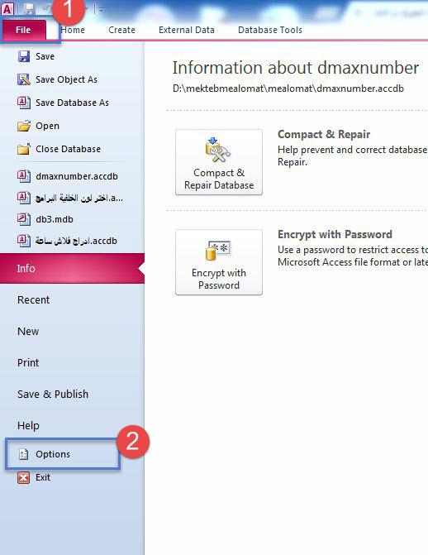Click the red Exit icon

point(23,477)
